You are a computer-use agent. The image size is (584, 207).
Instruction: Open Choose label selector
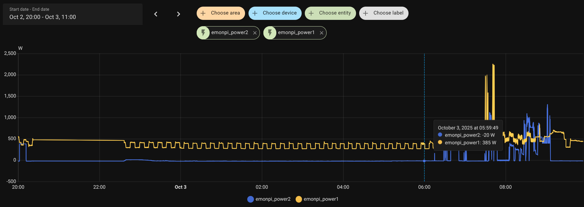click(388, 13)
